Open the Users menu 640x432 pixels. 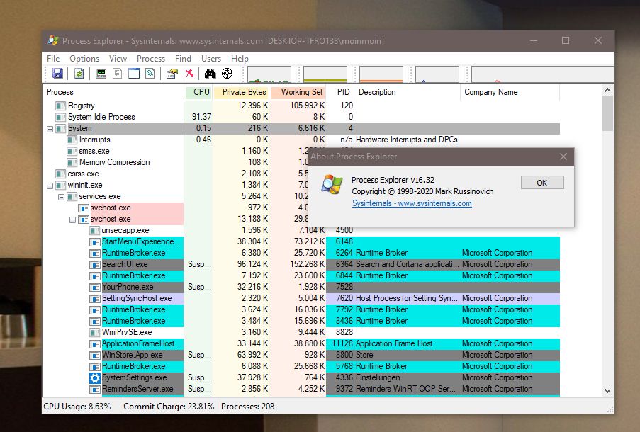(x=211, y=59)
